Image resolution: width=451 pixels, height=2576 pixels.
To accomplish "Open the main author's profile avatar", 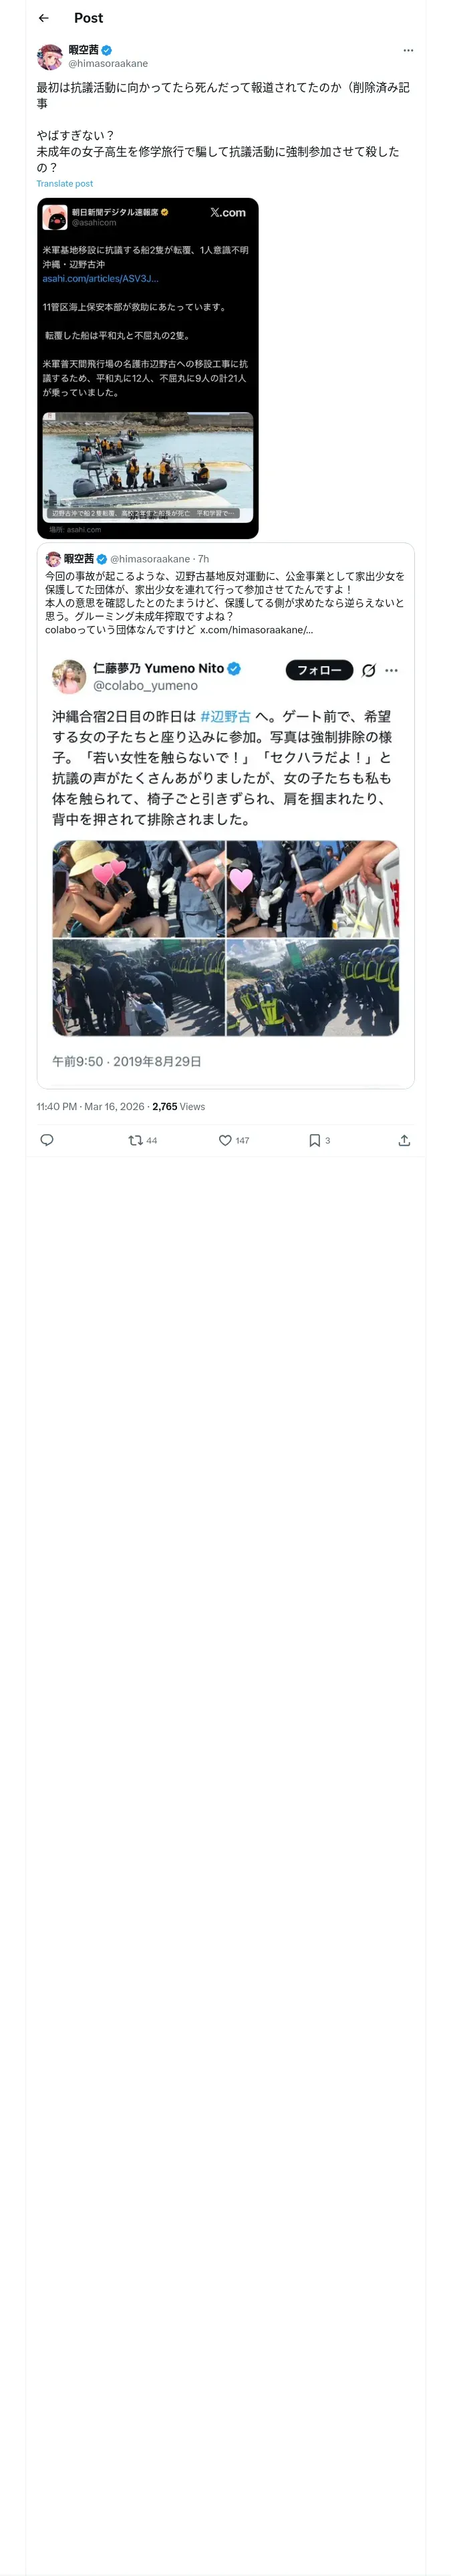I will (x=50, y=56).
